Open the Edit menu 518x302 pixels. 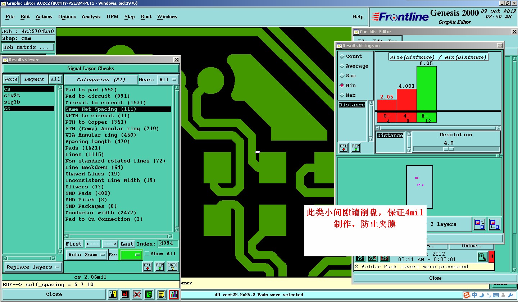25,17
